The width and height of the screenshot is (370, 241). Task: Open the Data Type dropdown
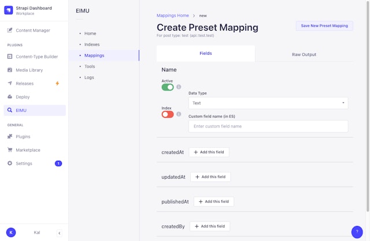click(x=268, y=103)
